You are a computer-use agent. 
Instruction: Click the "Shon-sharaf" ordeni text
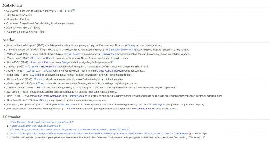pos(18,19)
